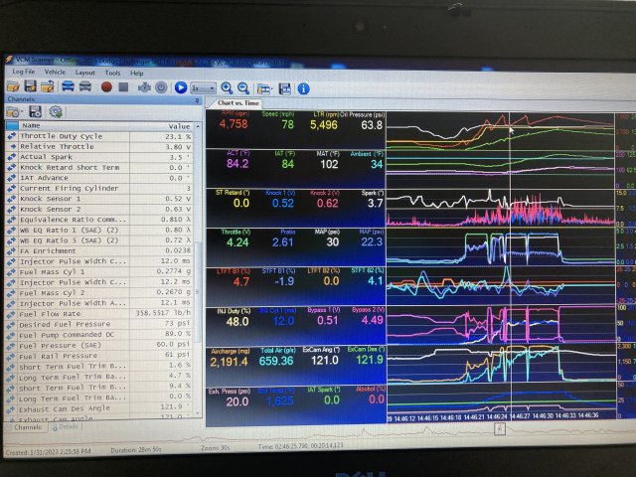
Task: Select the Chart vs. Time tab
Action: (x=238, y=103)
